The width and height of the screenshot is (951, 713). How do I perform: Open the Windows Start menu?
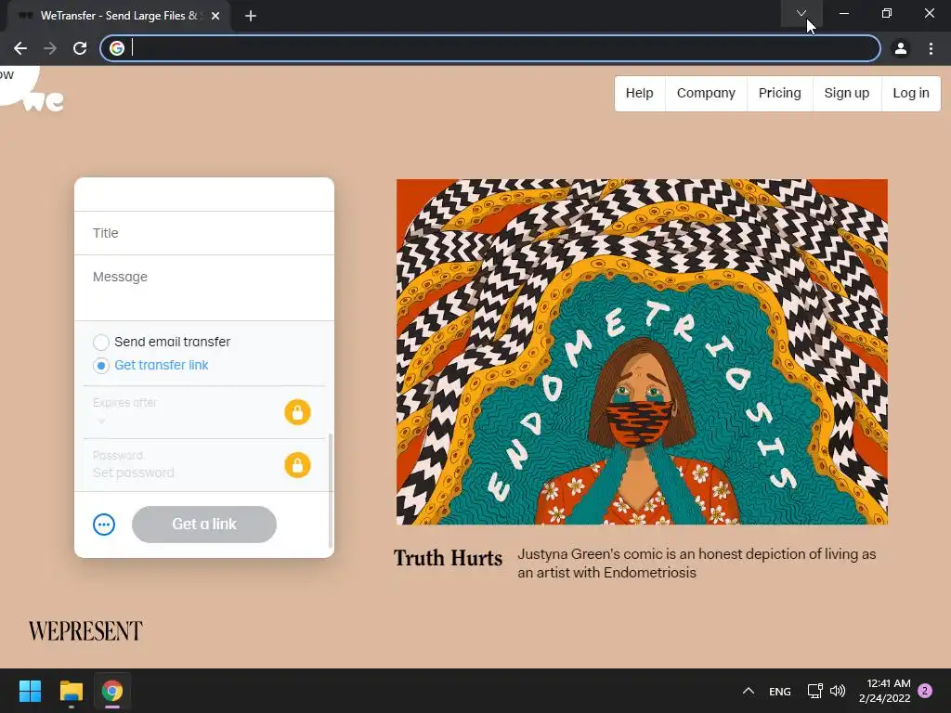coord(30,691)
